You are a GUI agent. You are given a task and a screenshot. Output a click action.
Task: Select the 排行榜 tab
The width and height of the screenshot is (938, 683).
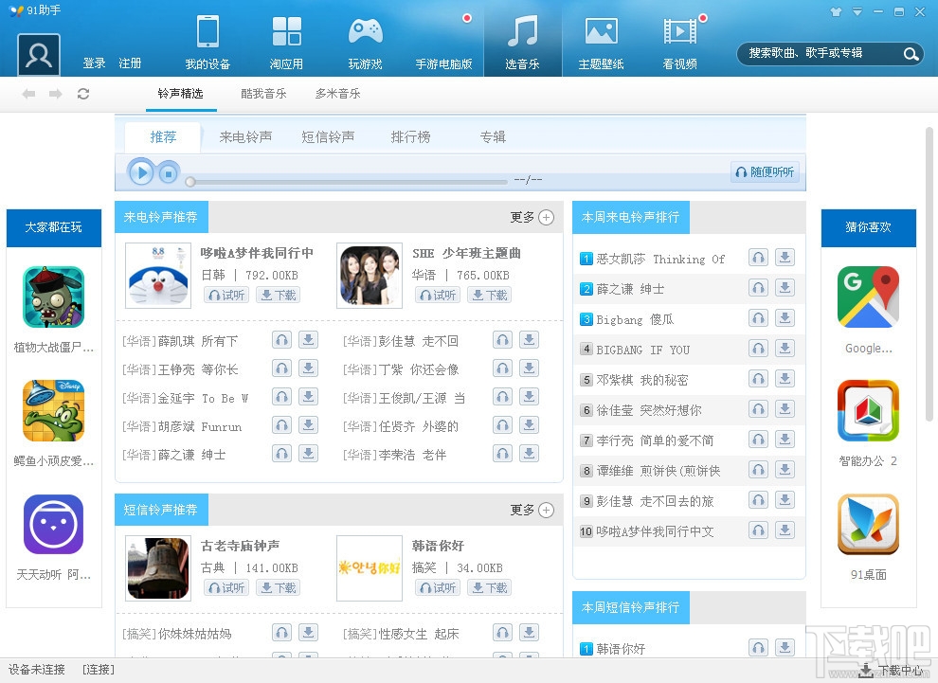pos(410,137)
